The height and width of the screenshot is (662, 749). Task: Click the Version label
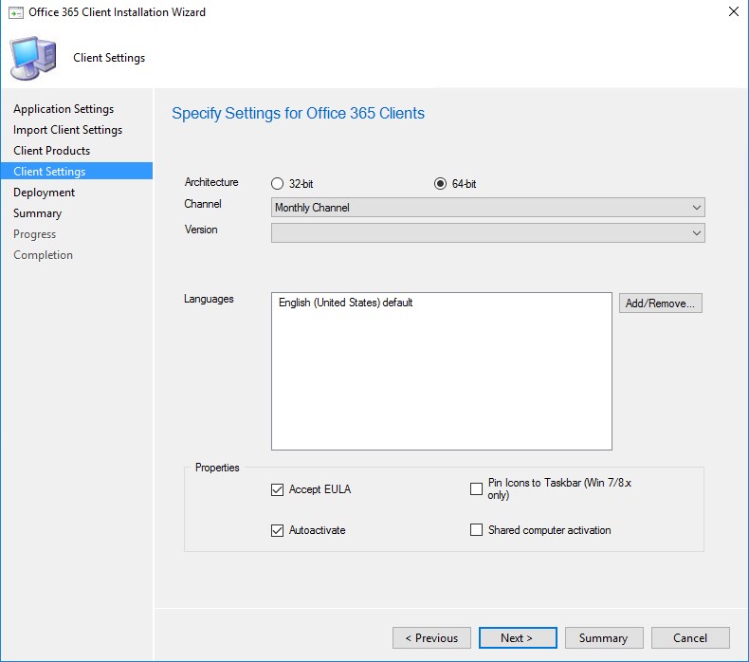coord(201,230)
